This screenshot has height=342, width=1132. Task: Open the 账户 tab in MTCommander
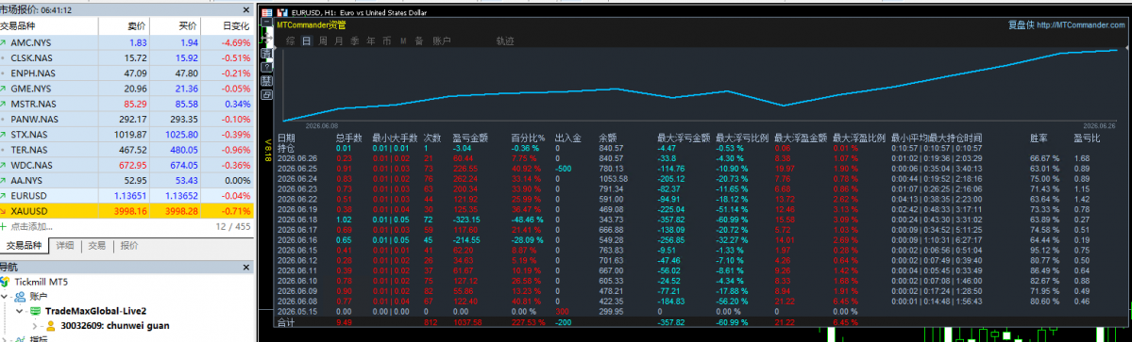point(441,41)
